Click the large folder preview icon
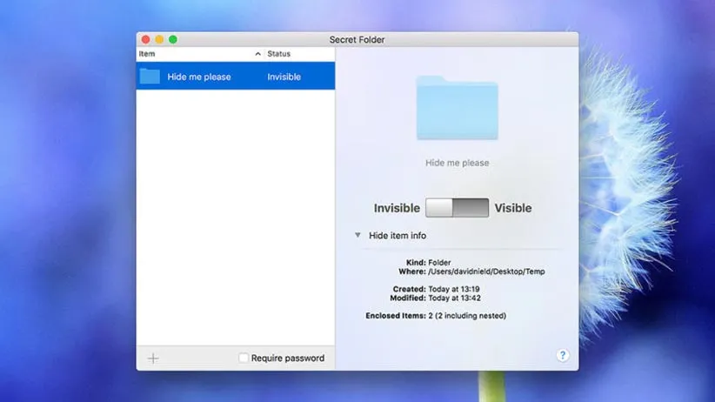Image resolution: width=715 pixels, height=402 pixels. [x=457, y=108]
